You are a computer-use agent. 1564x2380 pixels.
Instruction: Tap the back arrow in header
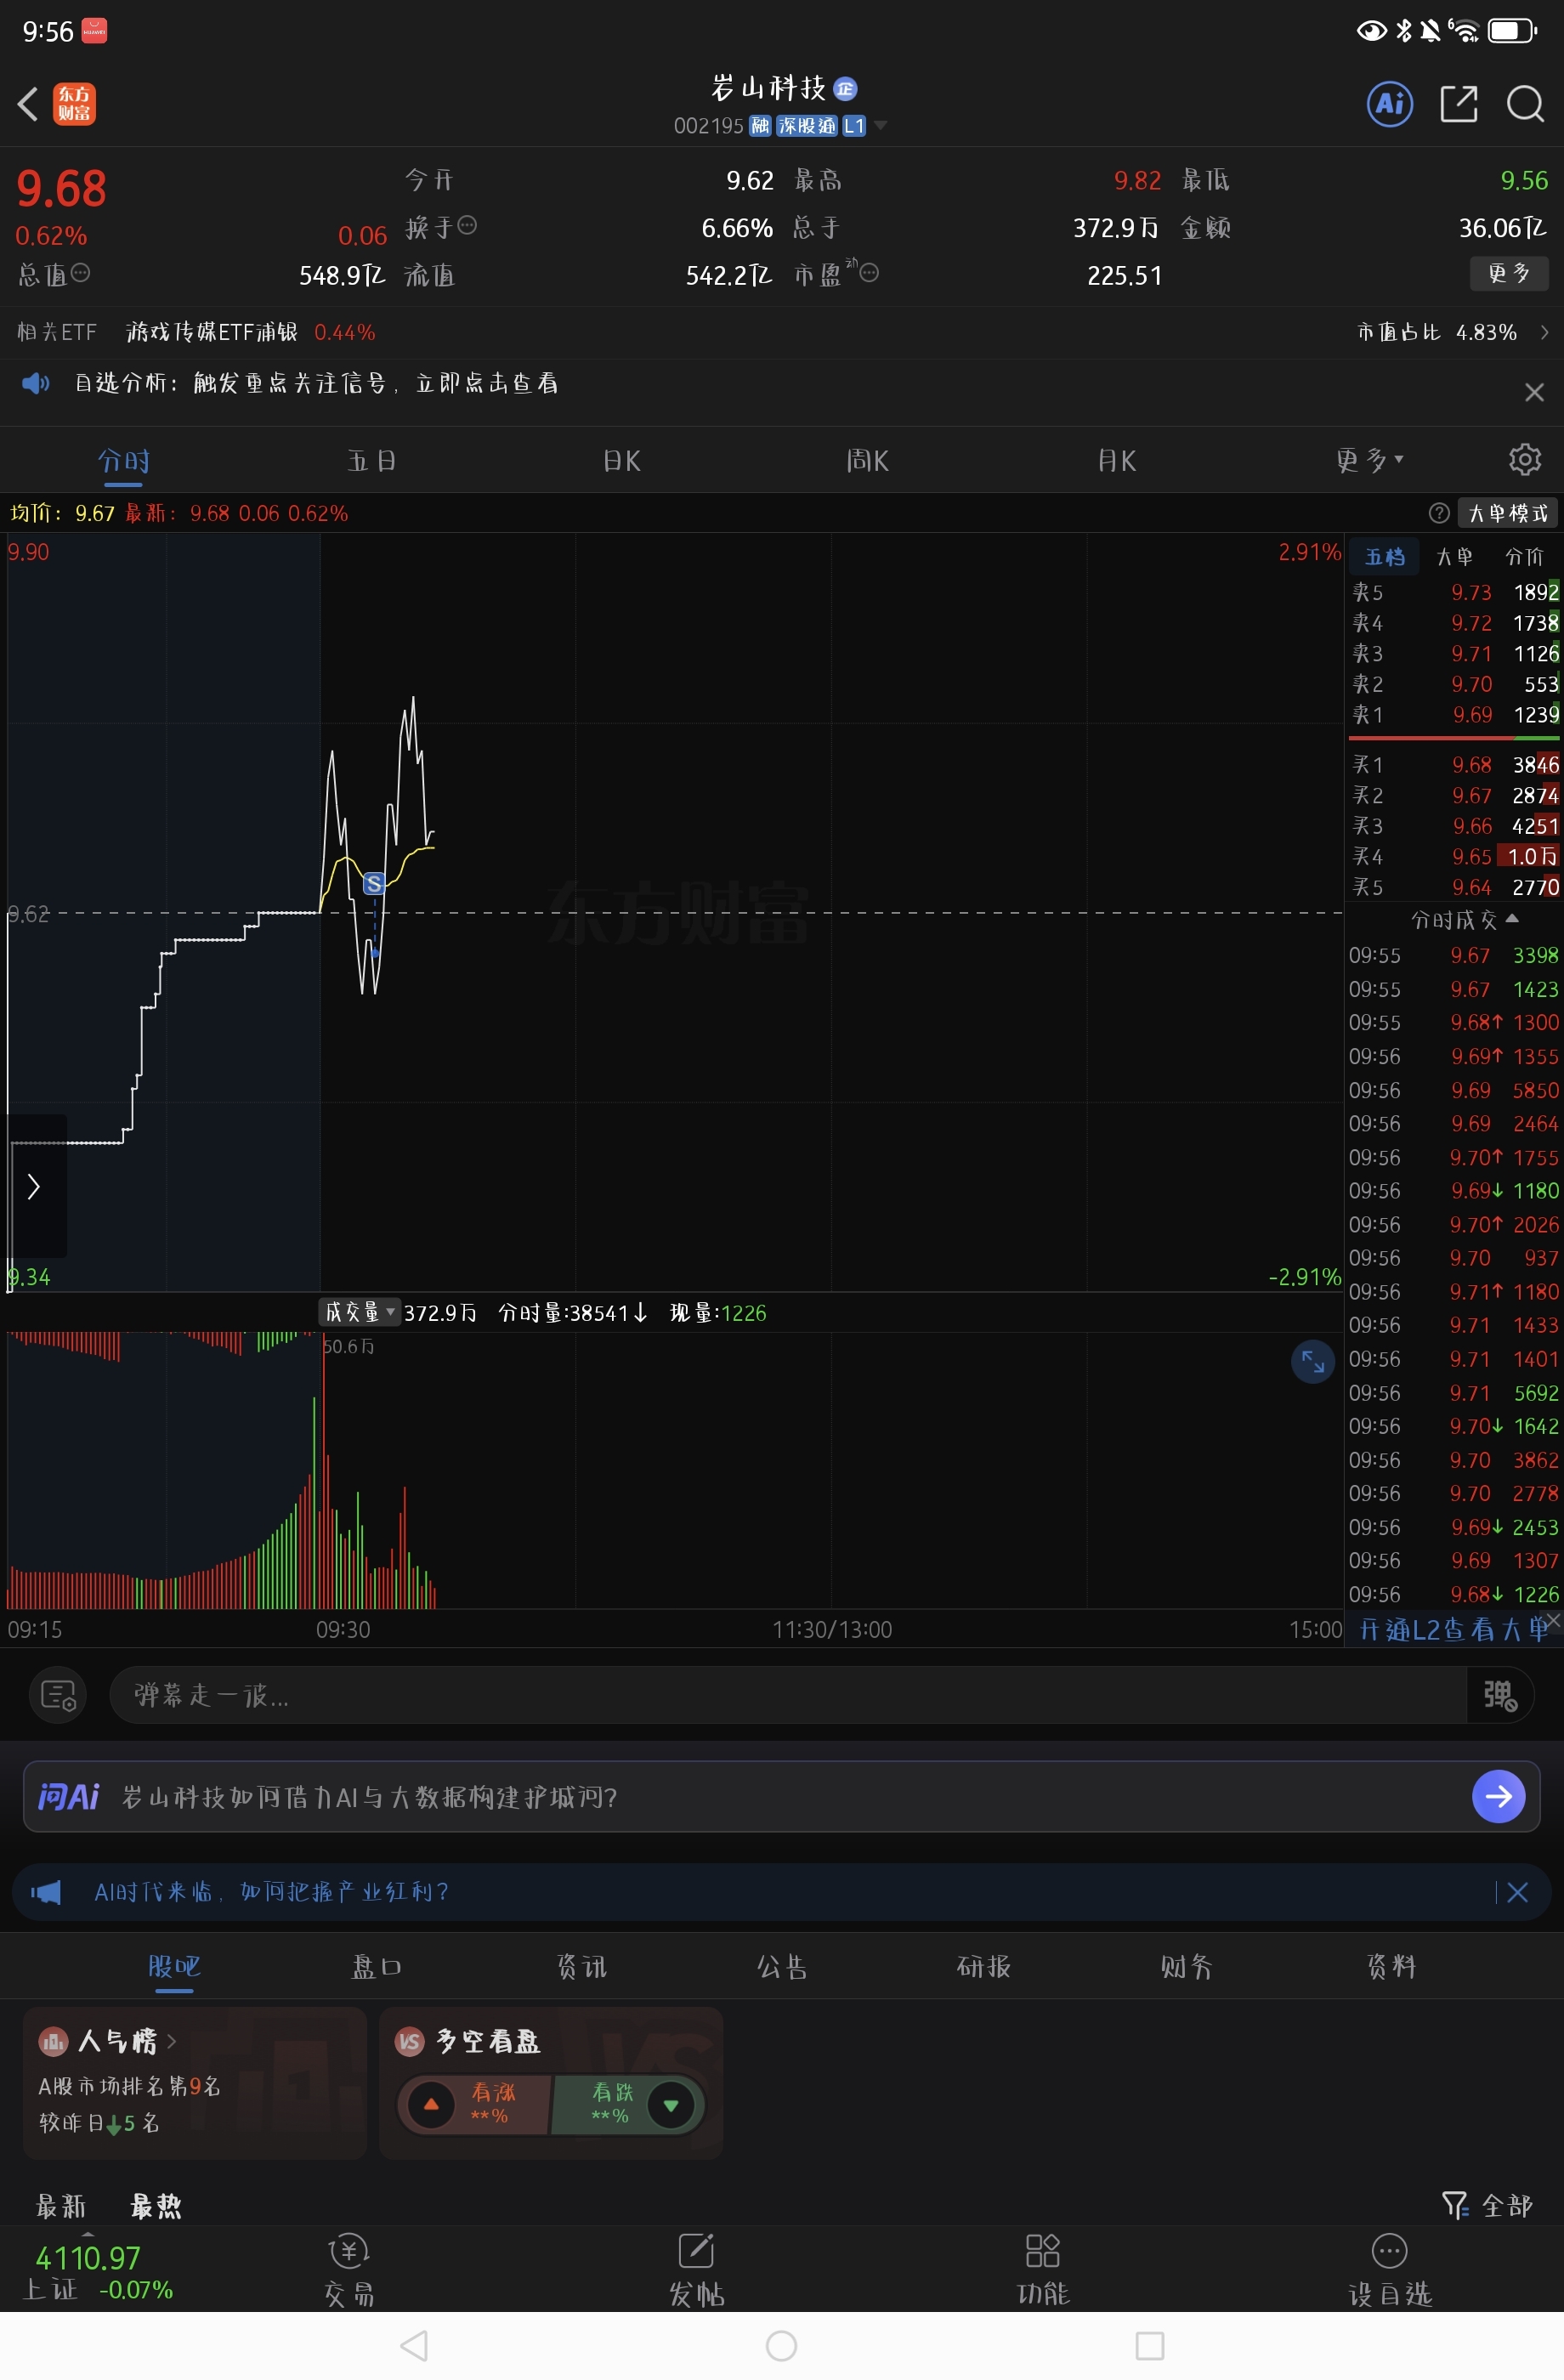[28, 104]
